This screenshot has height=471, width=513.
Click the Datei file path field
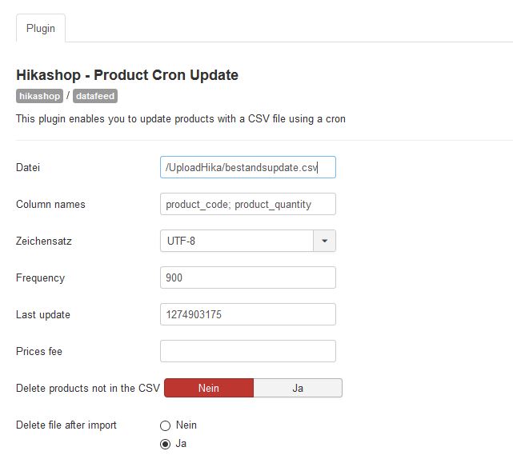tap(247, 167)
